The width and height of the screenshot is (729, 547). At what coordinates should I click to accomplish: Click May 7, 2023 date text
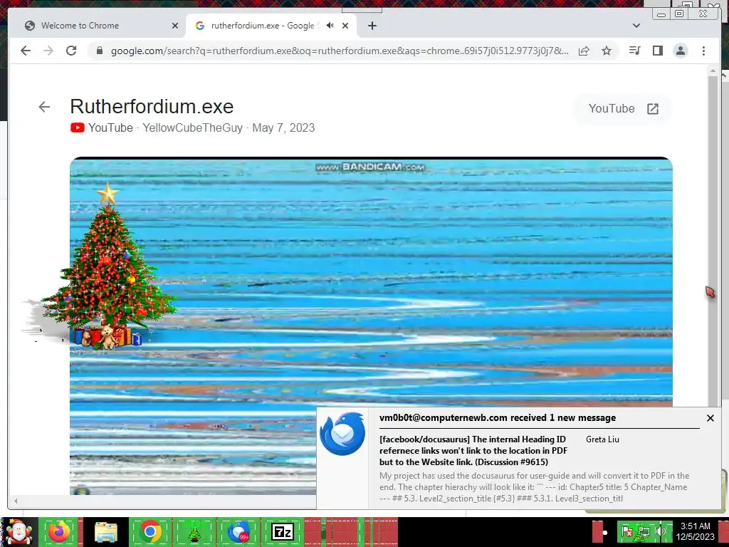click(283, 127)
